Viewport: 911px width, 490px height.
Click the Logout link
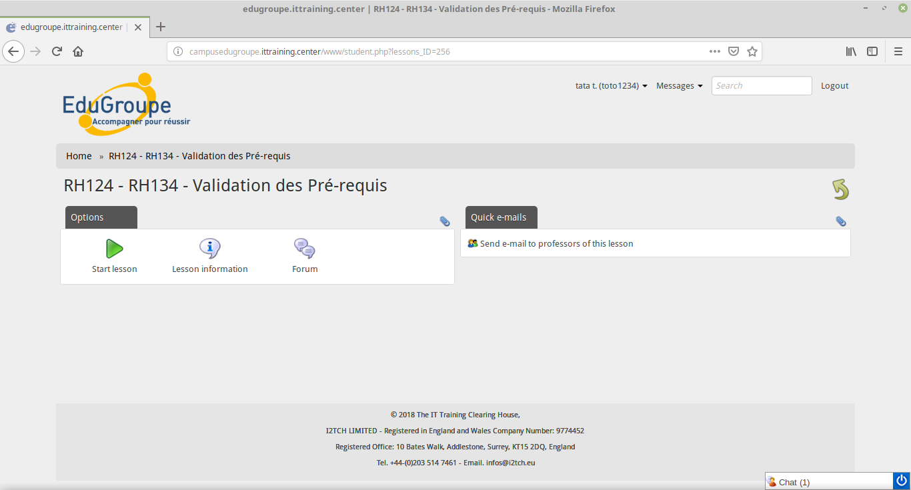pos(834,86)
